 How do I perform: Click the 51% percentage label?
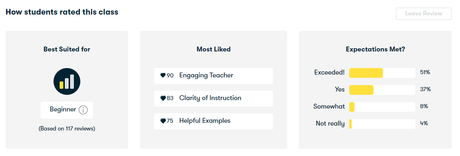425,72
